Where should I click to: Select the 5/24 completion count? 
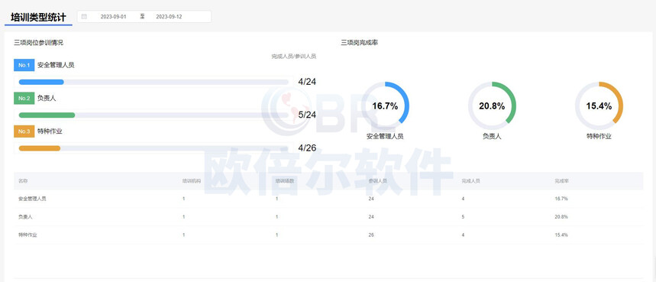coord(307,115)
